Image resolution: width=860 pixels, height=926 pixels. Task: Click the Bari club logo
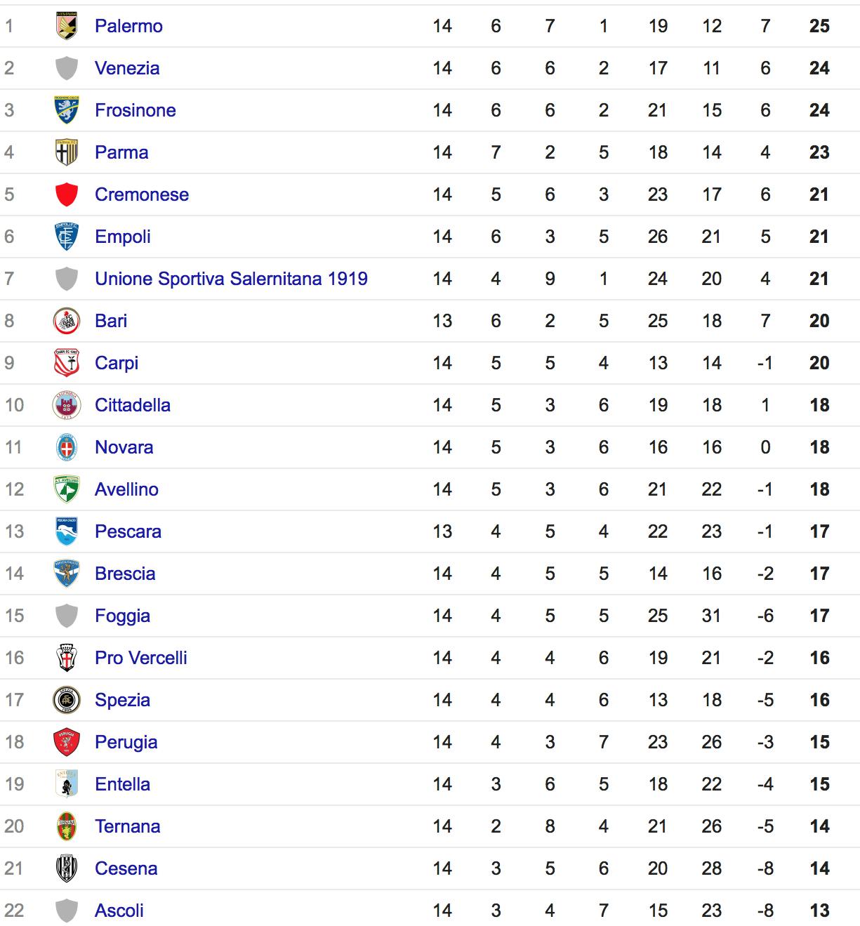click(x=67, y=321)
